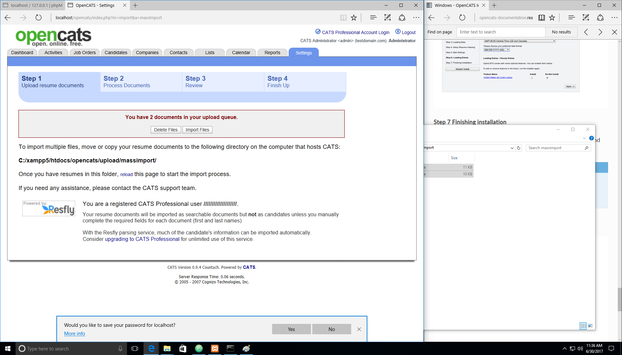Image resolution: width=622 pixels, height=355 pixels.
Task: Select Install for United States Zip Code Lookup
Action: (x=532, y=78)
